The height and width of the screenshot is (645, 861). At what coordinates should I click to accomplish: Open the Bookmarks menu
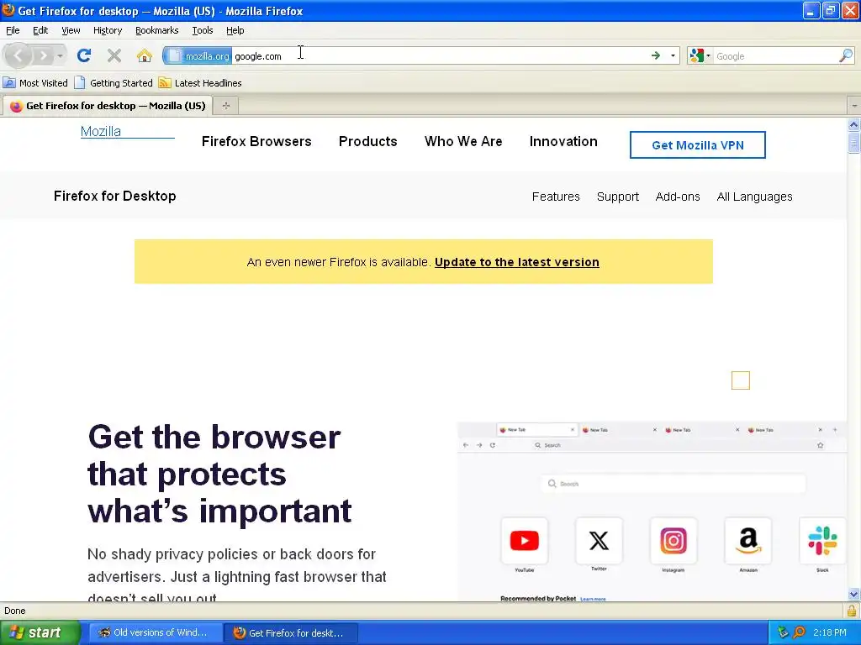pyautogui.click(x=156, y=30)
